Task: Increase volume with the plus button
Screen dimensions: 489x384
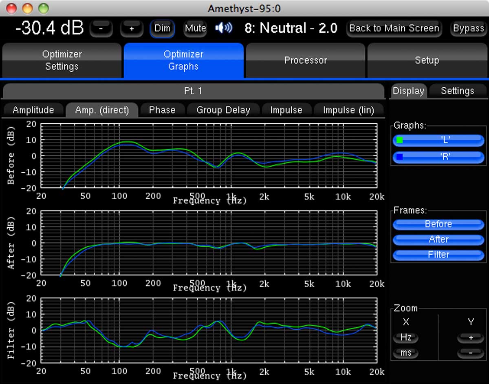Action: (132, 29)
